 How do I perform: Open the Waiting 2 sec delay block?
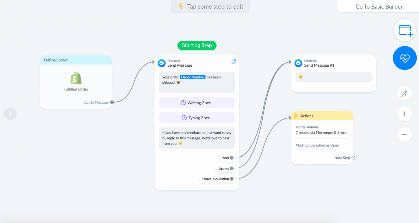coord(197,103)
